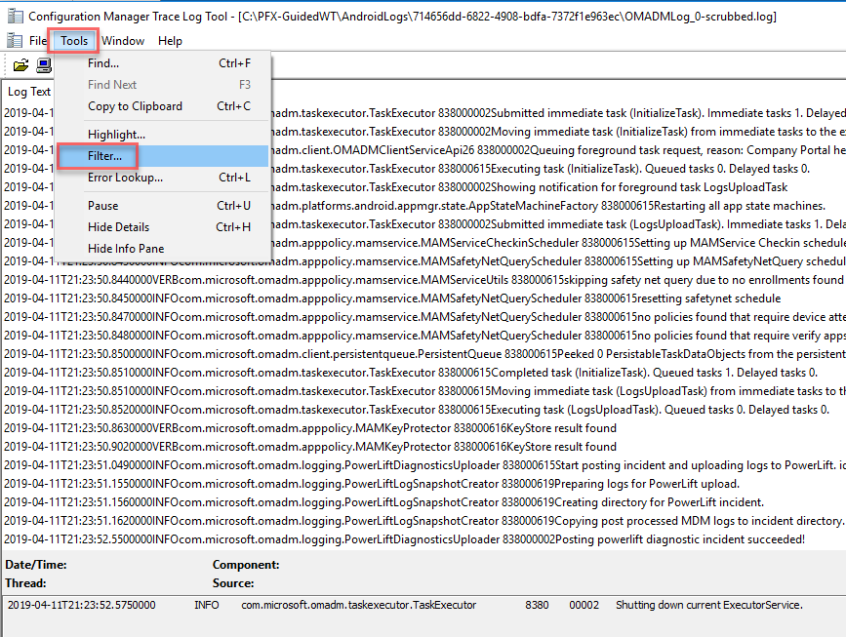Screen dimensions: 846x637
Task: Select row 'no policies found that require verify apps'
Action: (423, 336)
